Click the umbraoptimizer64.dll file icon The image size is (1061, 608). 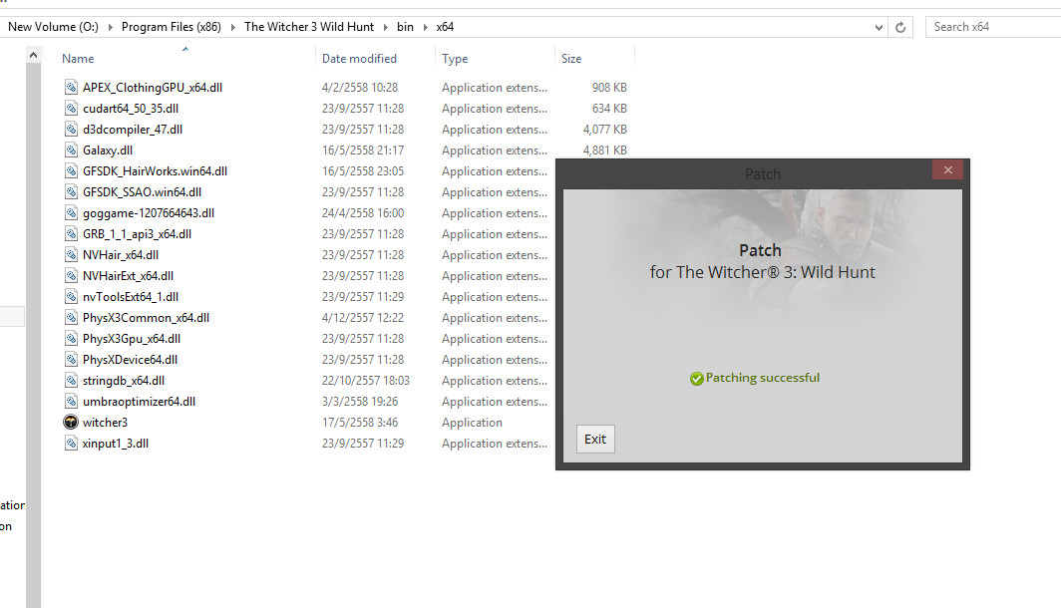click(x=71, y=402)
